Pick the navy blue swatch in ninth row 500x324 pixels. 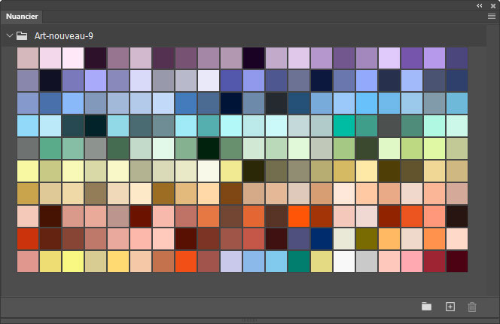coord(322,239)
